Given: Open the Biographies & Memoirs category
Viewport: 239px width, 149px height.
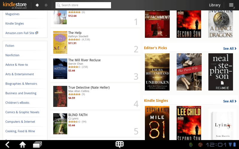Looking at the screenshot, I should (21, 84).
